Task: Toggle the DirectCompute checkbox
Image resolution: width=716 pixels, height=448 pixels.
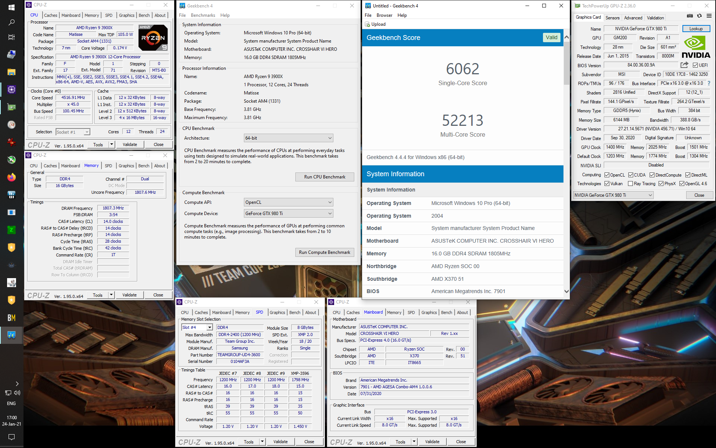Action: 652,175
